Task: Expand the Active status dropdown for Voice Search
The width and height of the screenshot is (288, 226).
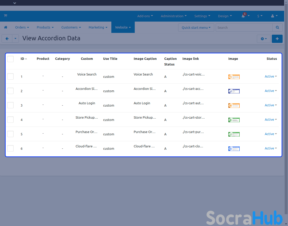Action: point(271,76)
